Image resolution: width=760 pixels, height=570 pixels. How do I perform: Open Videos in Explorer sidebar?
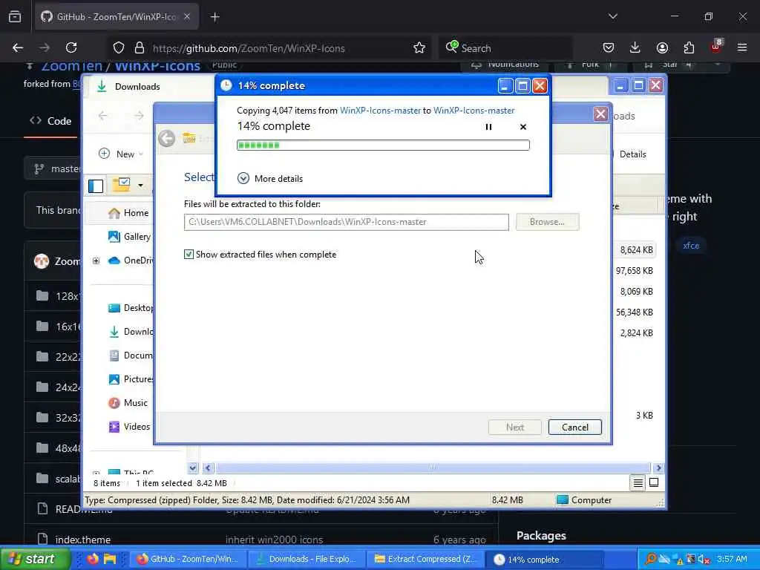(x=129, y=427)
